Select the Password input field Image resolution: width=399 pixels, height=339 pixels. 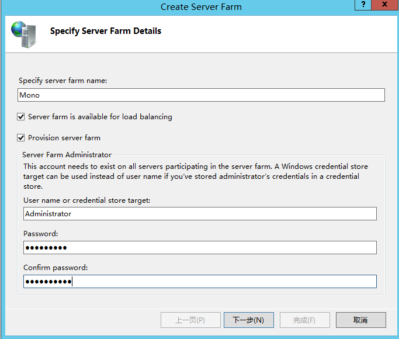tap(200, 248)
